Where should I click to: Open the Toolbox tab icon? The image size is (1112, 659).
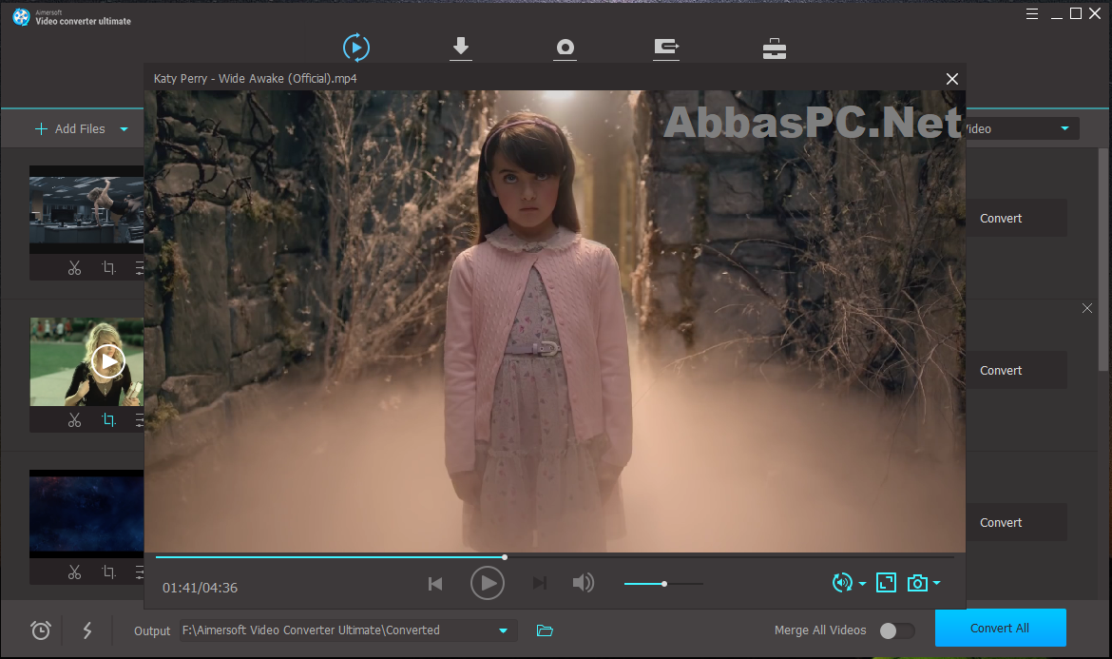[774, 48]
